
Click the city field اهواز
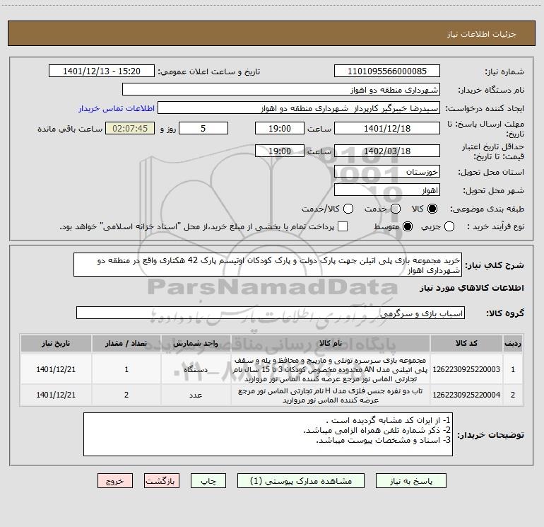(387, 190)
